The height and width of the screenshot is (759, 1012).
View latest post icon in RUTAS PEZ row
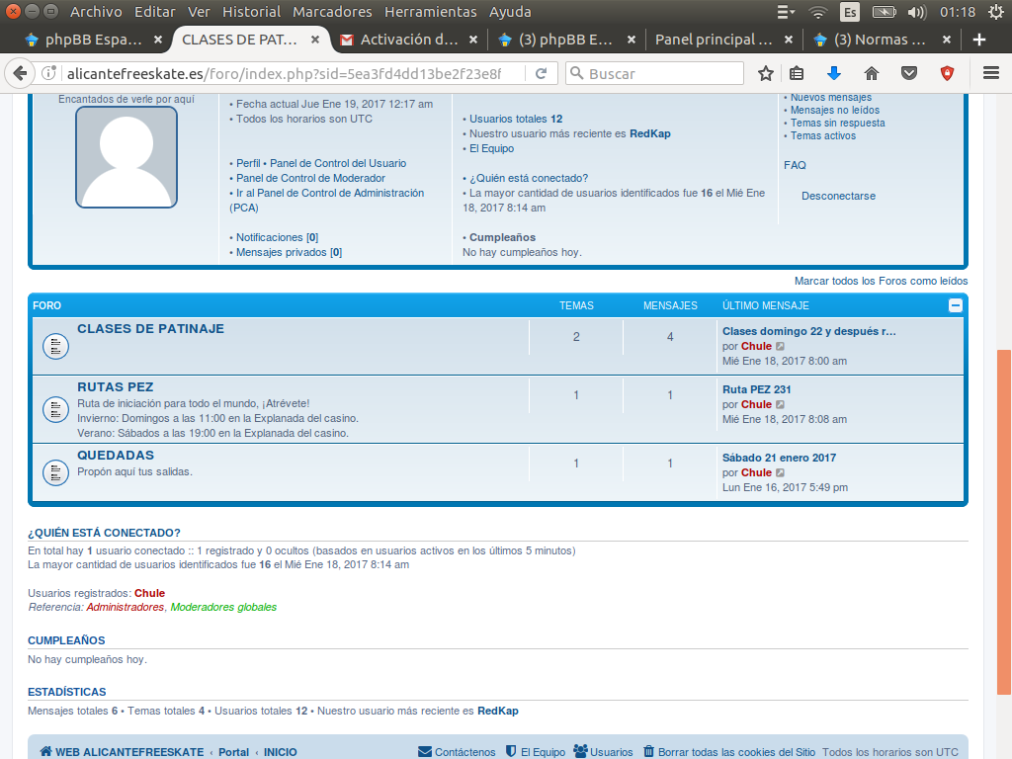click(x=780, y=405)
